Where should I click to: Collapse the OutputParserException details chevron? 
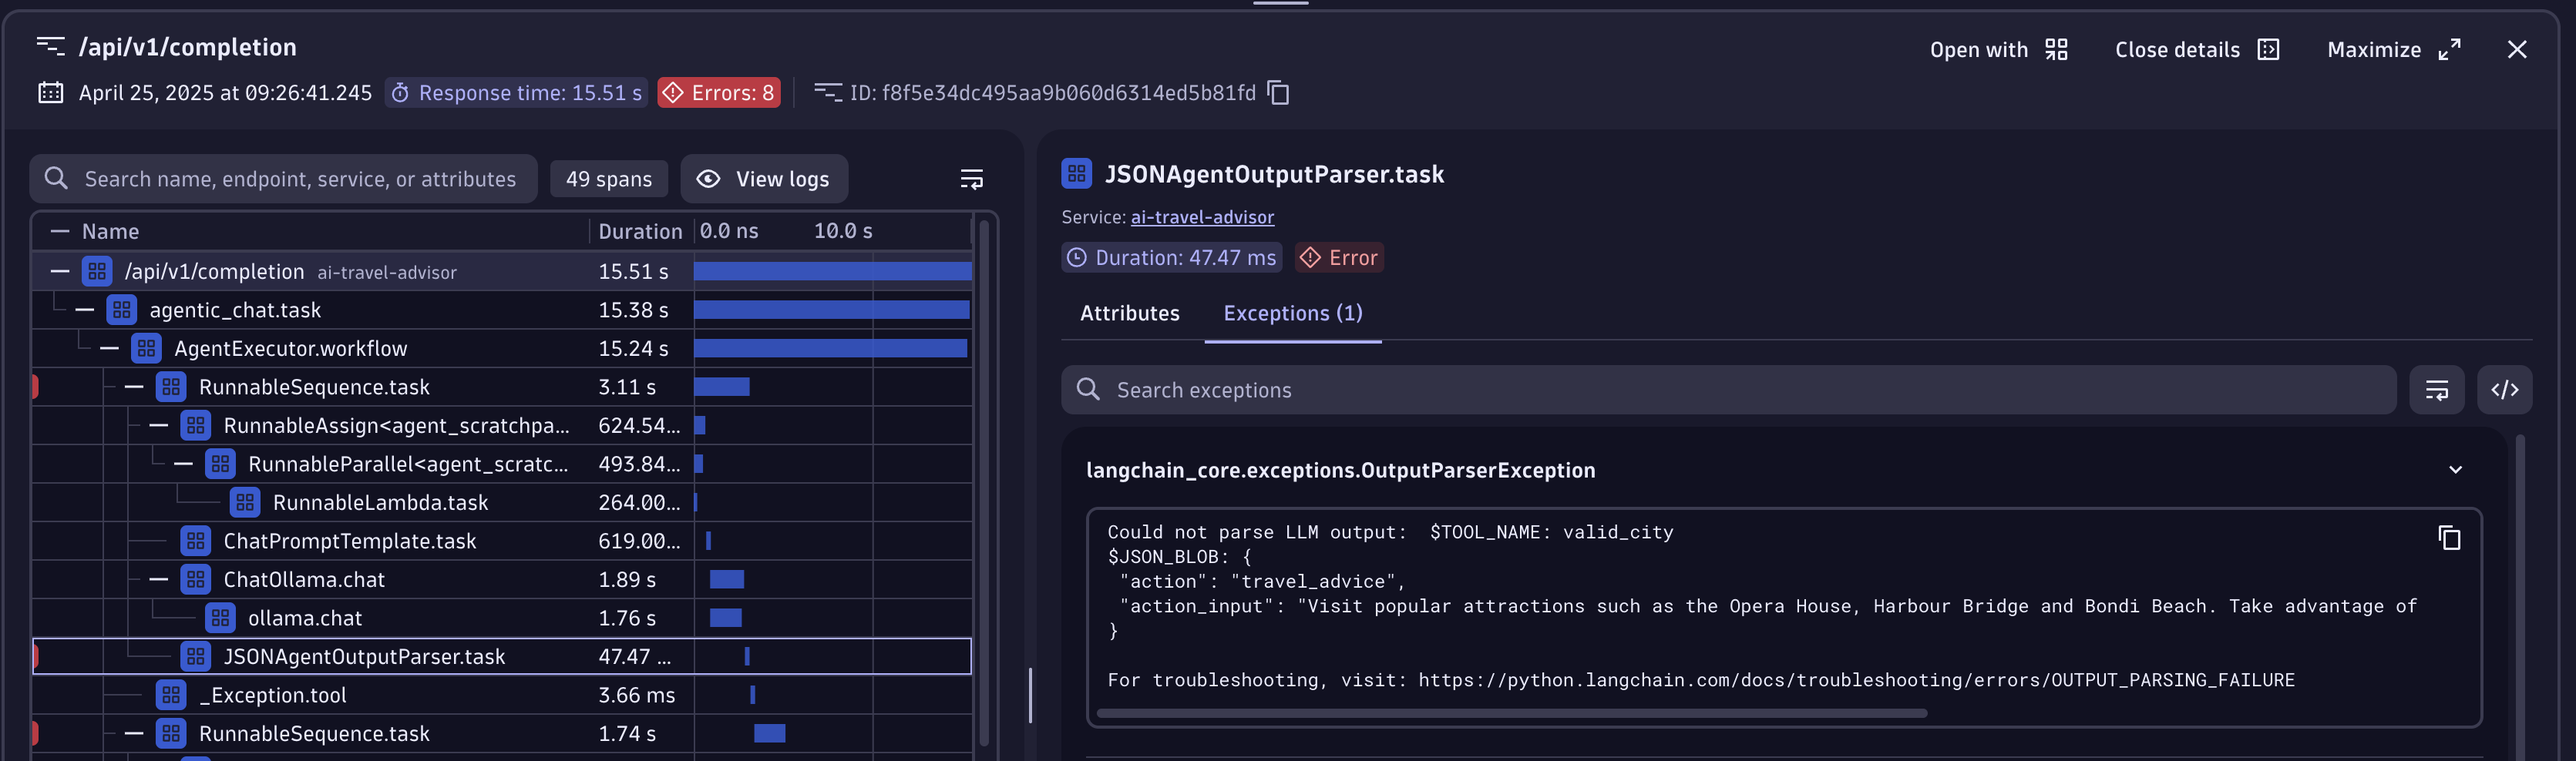[2454, 471]
